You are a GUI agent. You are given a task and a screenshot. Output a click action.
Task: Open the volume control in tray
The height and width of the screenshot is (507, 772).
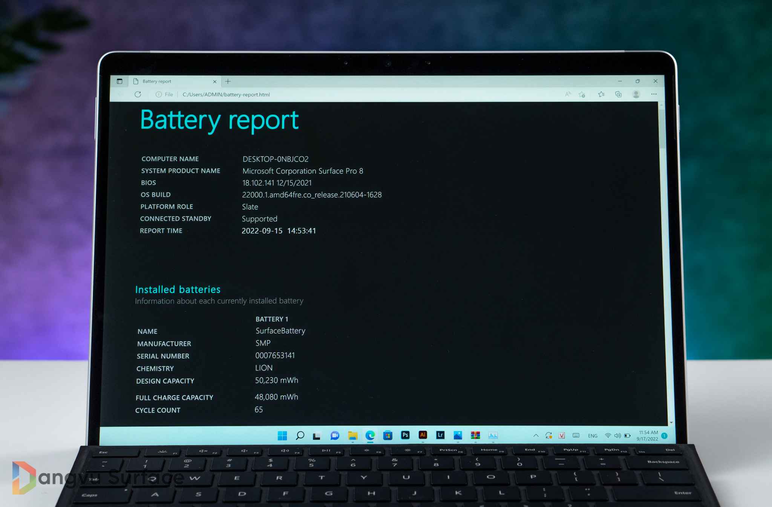pos(617,436)
